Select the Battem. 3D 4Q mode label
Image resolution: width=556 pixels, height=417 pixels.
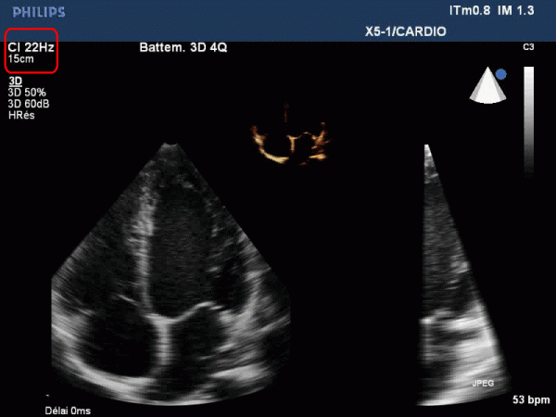point(183,46)
